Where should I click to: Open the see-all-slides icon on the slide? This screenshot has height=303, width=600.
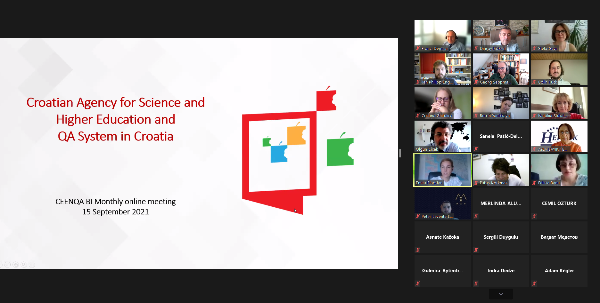15,265
